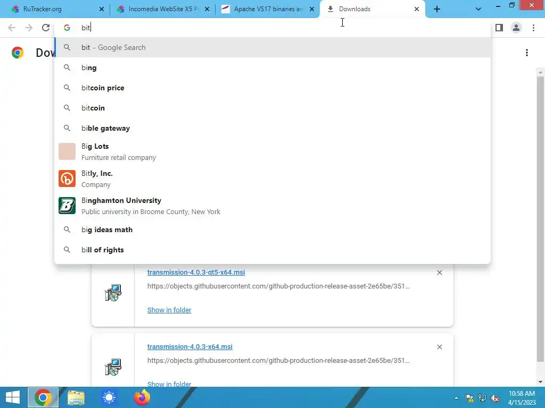Click the muted volume tray icon
This screenshot has width=545, height=408.
(x=496, y=398)
